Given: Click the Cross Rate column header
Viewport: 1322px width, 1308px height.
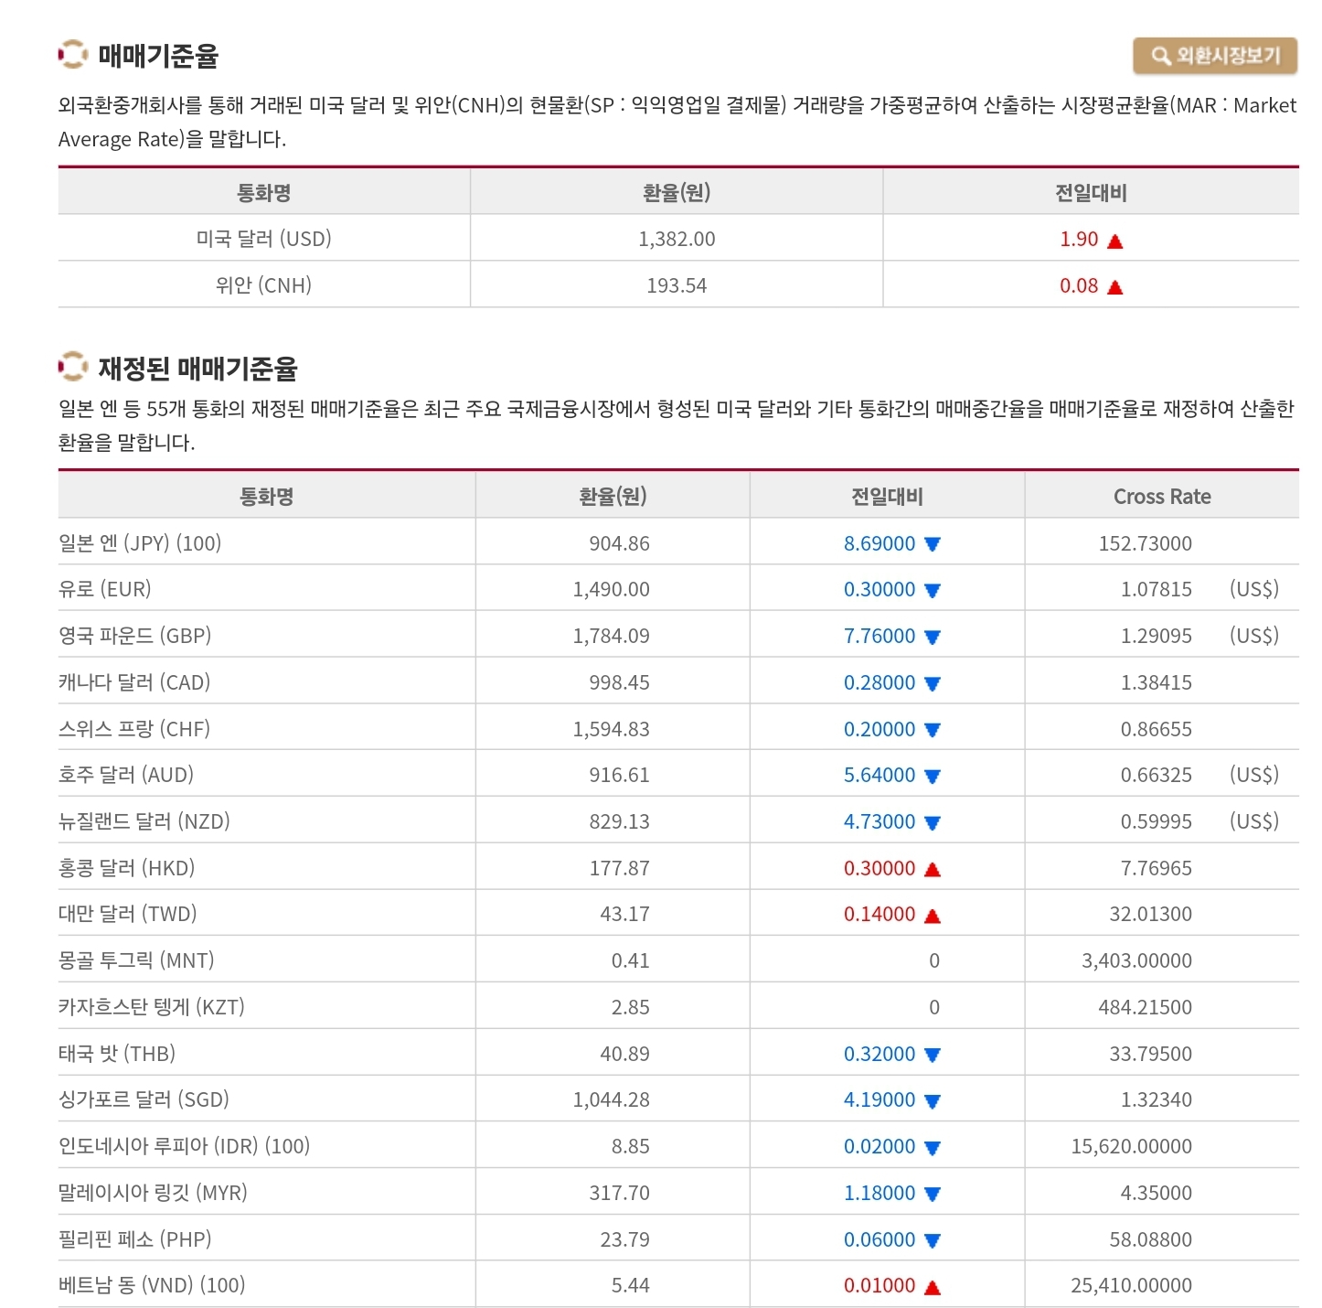Looking at the screenshot, I should click(x=1162, y=497).
